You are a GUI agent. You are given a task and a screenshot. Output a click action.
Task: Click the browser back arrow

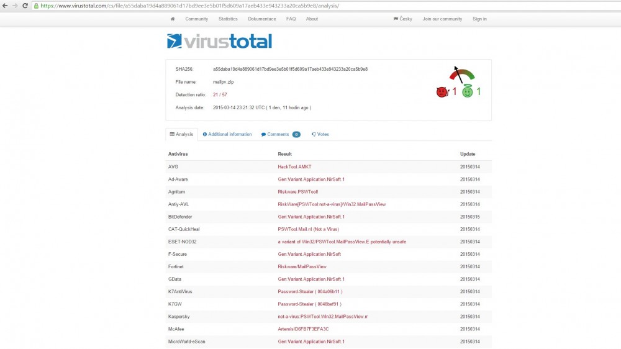[5, 6]
